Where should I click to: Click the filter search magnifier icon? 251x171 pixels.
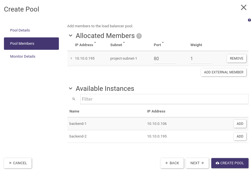[x=74, y=99]
